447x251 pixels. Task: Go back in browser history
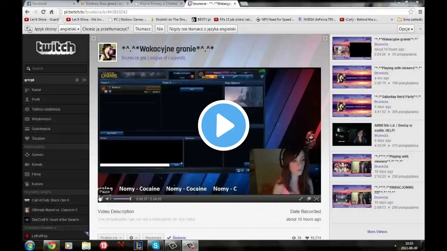(x=27, y=12)
